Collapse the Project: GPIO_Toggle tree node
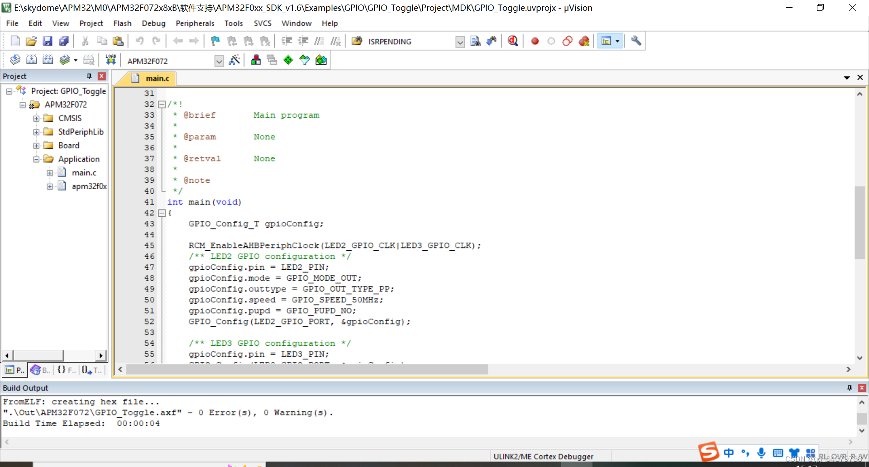The image size is (869, 467). pyautogui.click(x=9, y=91)
